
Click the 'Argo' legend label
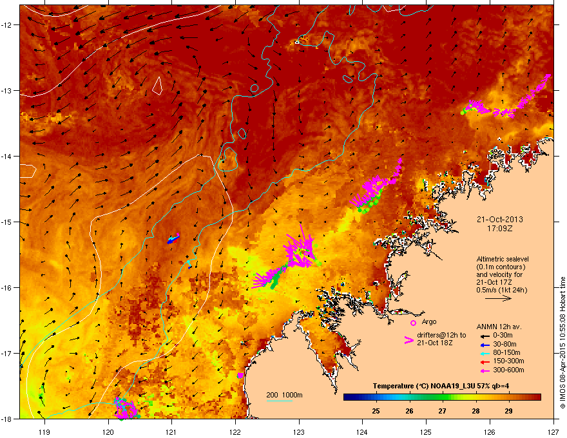[429, 321]
